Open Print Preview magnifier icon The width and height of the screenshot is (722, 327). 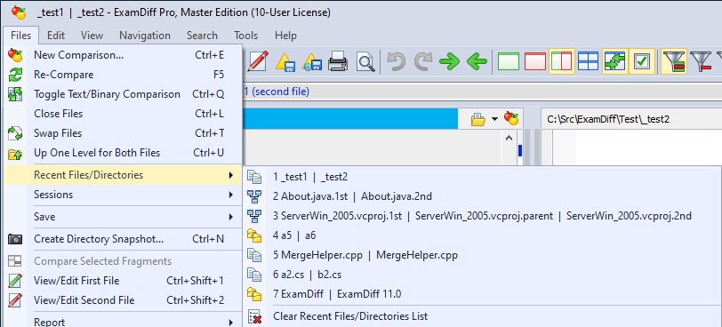[x=365, y=61]
